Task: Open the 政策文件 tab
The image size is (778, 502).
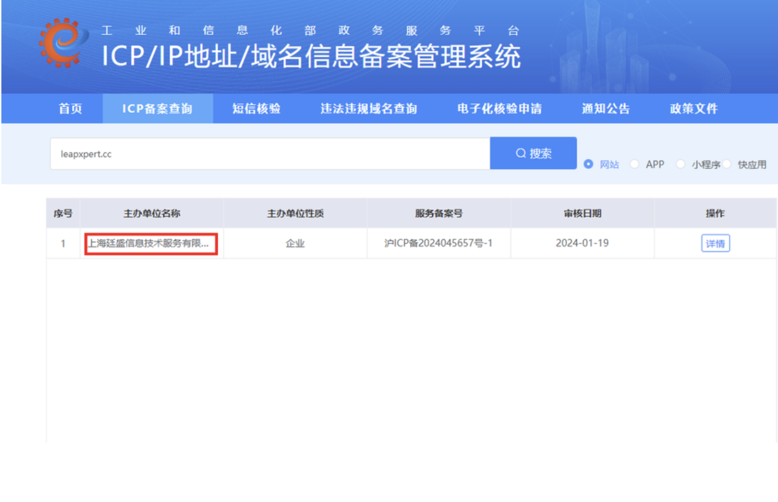Action: click(694, 109)
